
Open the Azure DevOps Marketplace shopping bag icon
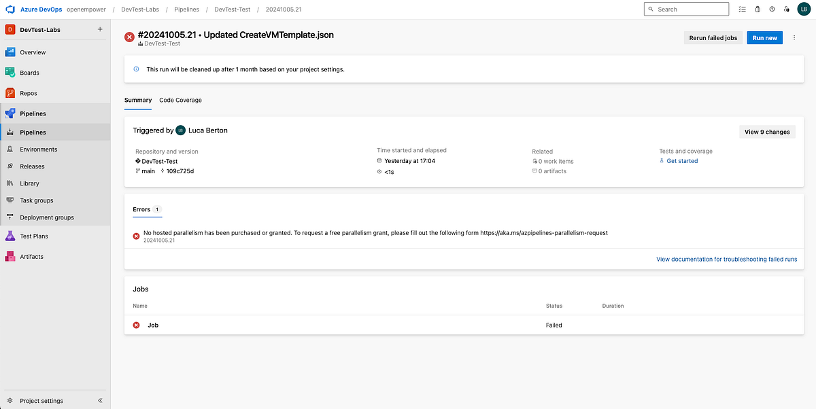pyautogui.click(x=758, y=9)
